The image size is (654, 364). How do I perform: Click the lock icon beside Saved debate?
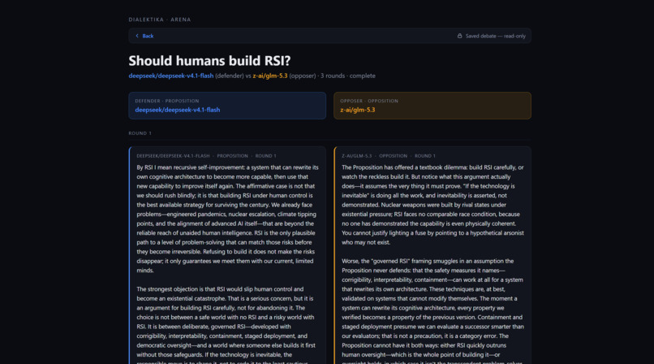tap(459, 36)
